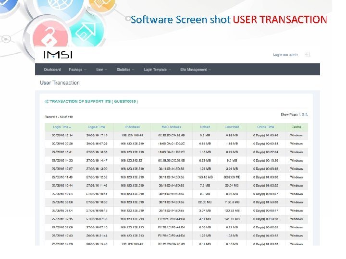Click the 123.32 MB download value
Viewport: 346px width, 259px height.
point(232,211)
